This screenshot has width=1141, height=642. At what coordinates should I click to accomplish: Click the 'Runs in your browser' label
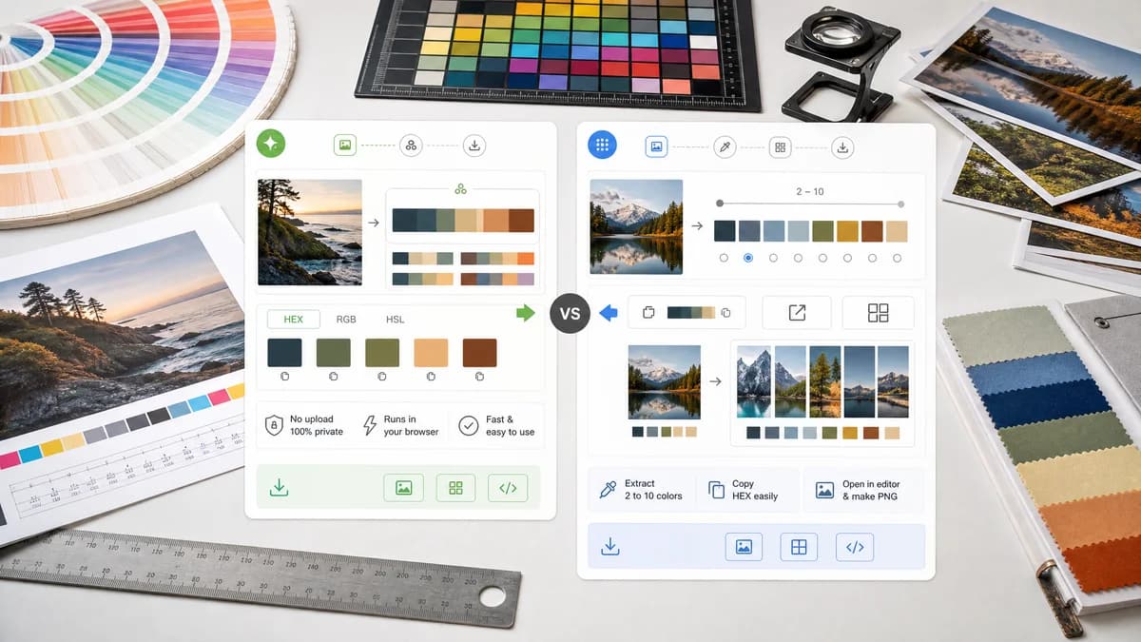pyautogui.click(x=411, y=425)
